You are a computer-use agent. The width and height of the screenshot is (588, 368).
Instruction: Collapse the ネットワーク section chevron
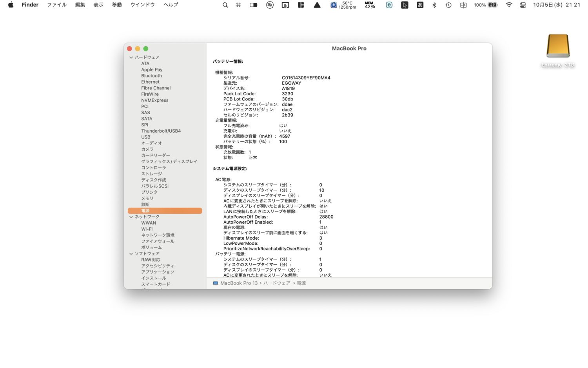click(x=131, y=217)
